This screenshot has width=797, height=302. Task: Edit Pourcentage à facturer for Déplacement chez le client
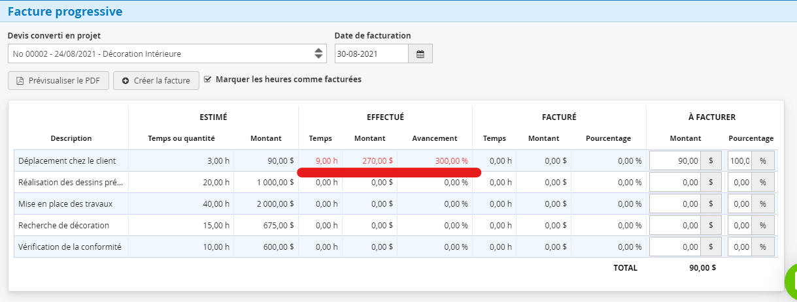[x=739, y=160]
